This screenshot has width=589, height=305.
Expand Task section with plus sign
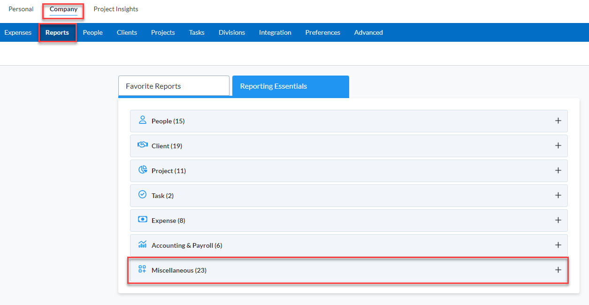pyautogui.click(x=558, y=195)
